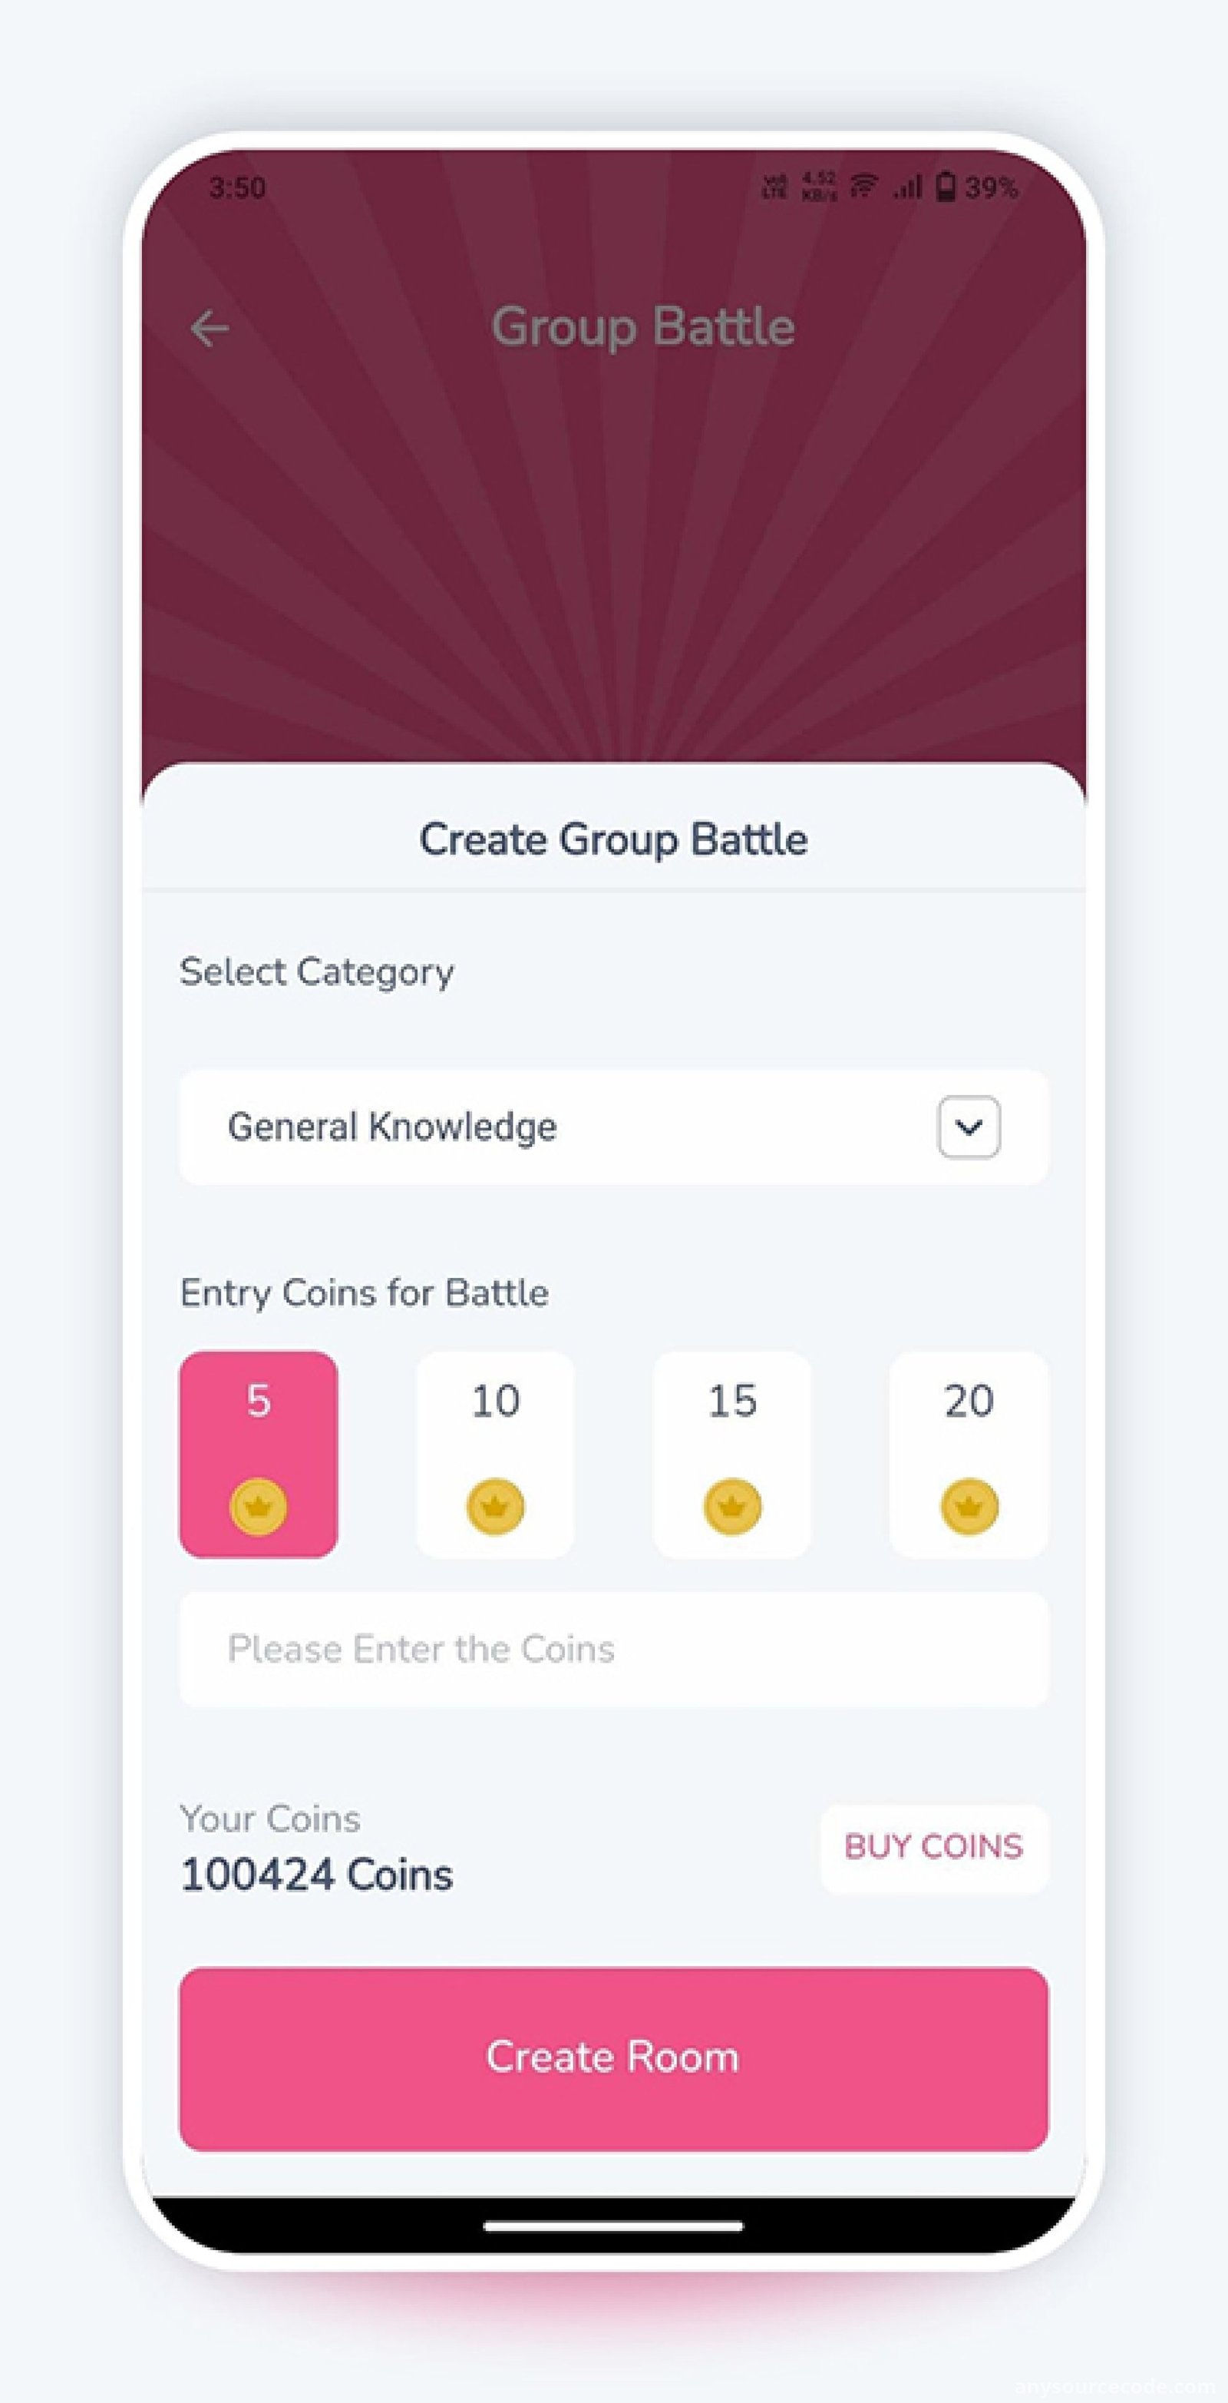Tap the Wi-Fi icon in status bar
1228x2403 pixels.
click(x=864, y=186)
